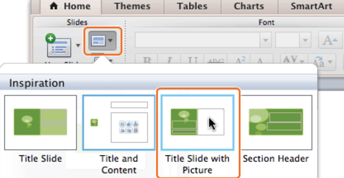Open the font name combo box
Viewport: 344px width, 178px height.
(203, 40)
